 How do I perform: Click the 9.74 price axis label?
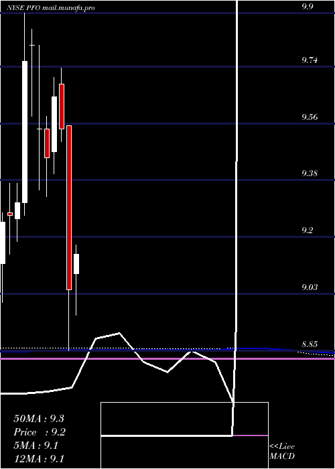[x=310, y=60]
